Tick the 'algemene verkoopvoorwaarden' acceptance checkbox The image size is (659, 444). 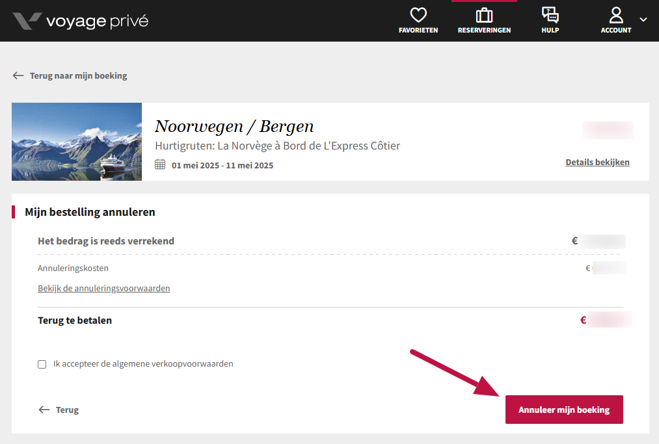pos(42,365)
